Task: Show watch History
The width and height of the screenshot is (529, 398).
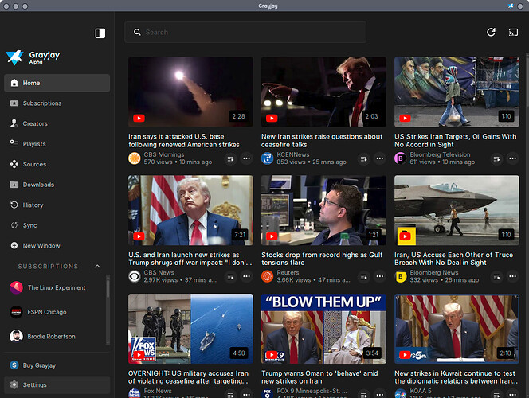Action: [57, 205]
